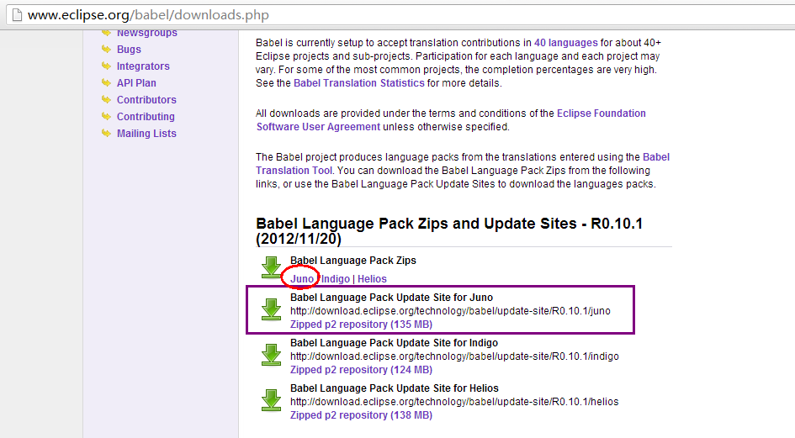Click the address bar URL field
Screen dimensions: 795x438
coord(400,14)
